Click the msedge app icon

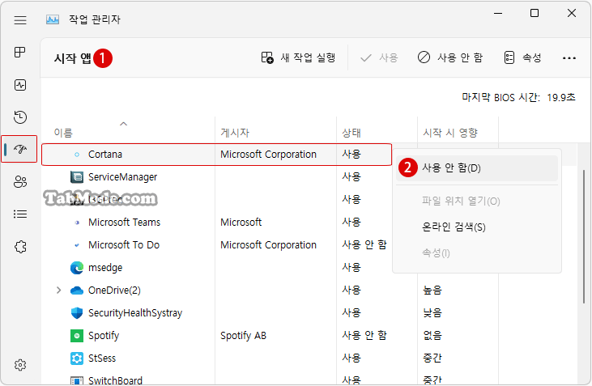[x=77, y=268]
